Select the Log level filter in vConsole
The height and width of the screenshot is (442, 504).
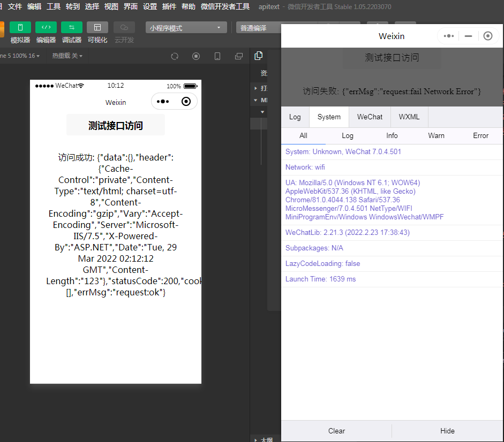pyautogui.click(x=348, y=135)
